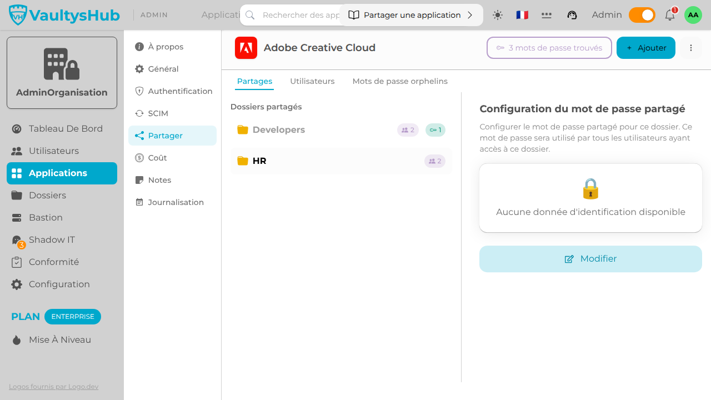
Task: Open the Journalisation section
Action: tap(172, 202)
